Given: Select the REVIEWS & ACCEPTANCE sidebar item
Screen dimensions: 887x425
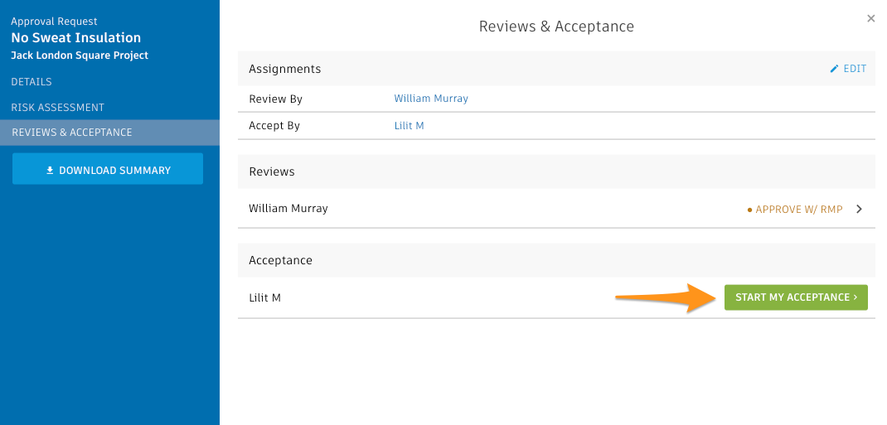Looking at the screenshot, I should (x=109, y=133).
